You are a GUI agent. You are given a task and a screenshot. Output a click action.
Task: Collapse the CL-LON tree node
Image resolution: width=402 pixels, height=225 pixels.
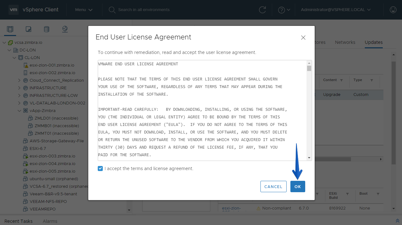point(15,58)
